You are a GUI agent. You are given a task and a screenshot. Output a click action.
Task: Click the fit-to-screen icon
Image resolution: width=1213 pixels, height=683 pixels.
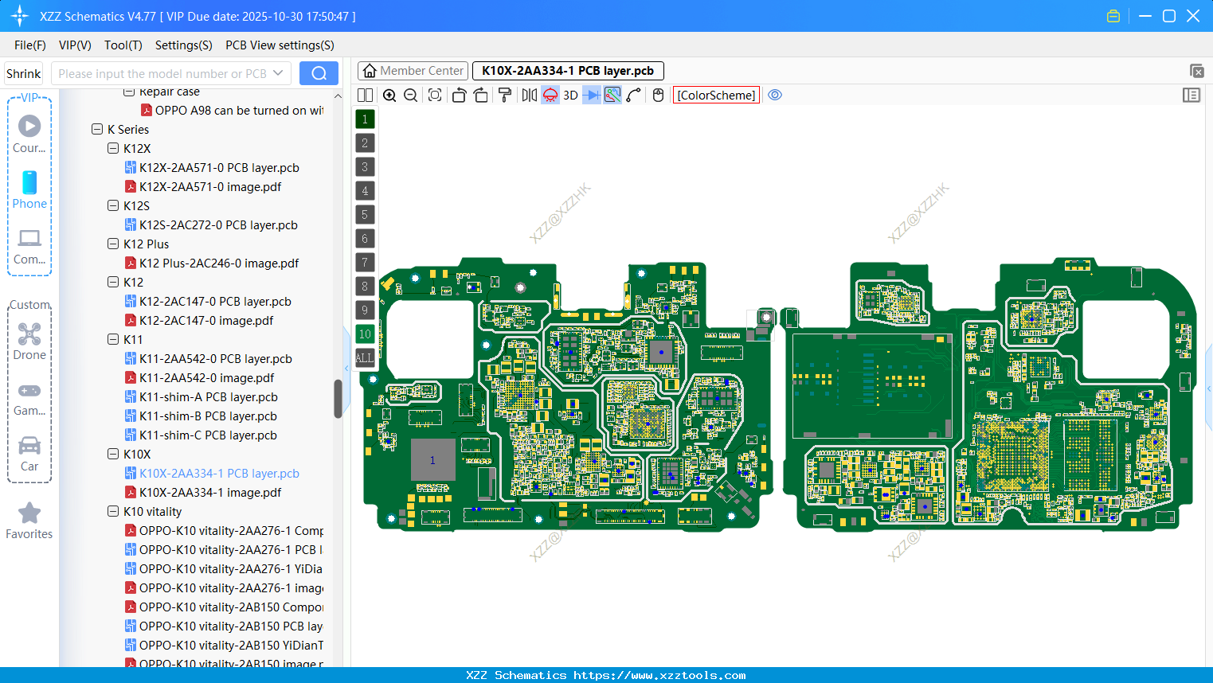tap(435, 96)
